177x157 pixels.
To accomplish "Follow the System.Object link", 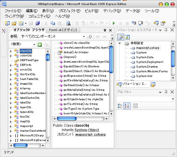I will click(87, 130).
